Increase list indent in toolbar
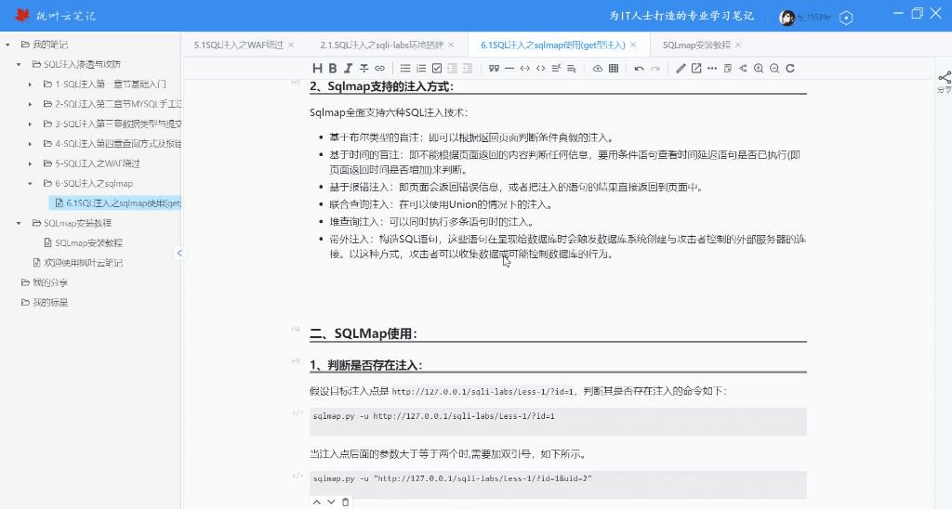The image size is (952, 509). [x=468, y=68]
